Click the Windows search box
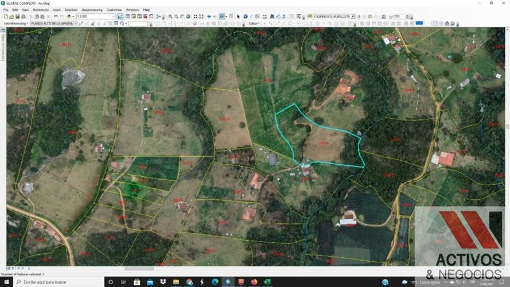This screenshot has width=510, height=287. coord(59,282)
